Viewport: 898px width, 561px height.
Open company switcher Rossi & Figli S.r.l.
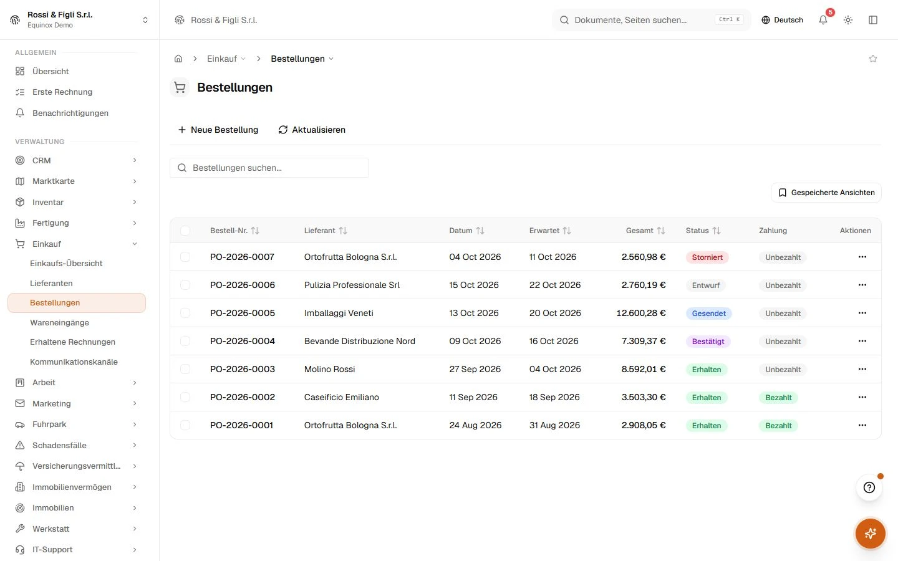point(79,20)
